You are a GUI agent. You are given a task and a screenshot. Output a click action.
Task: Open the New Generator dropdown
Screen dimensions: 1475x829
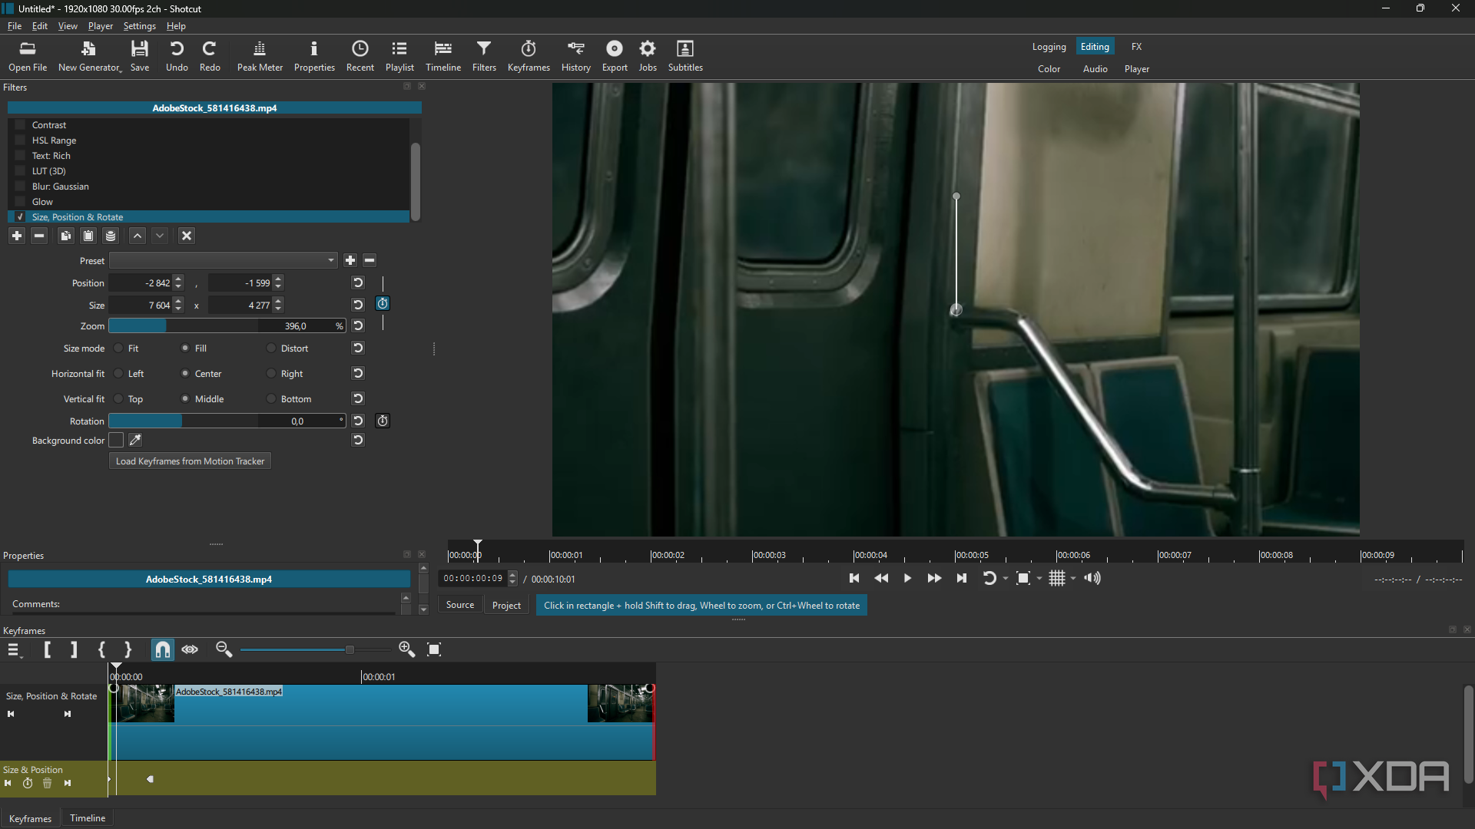[x=90, y=57]
